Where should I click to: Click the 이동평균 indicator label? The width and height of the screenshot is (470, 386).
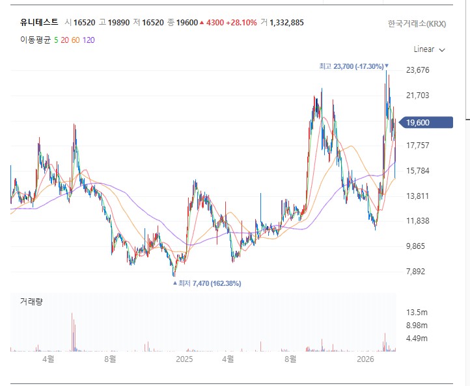tap(35, 40)
